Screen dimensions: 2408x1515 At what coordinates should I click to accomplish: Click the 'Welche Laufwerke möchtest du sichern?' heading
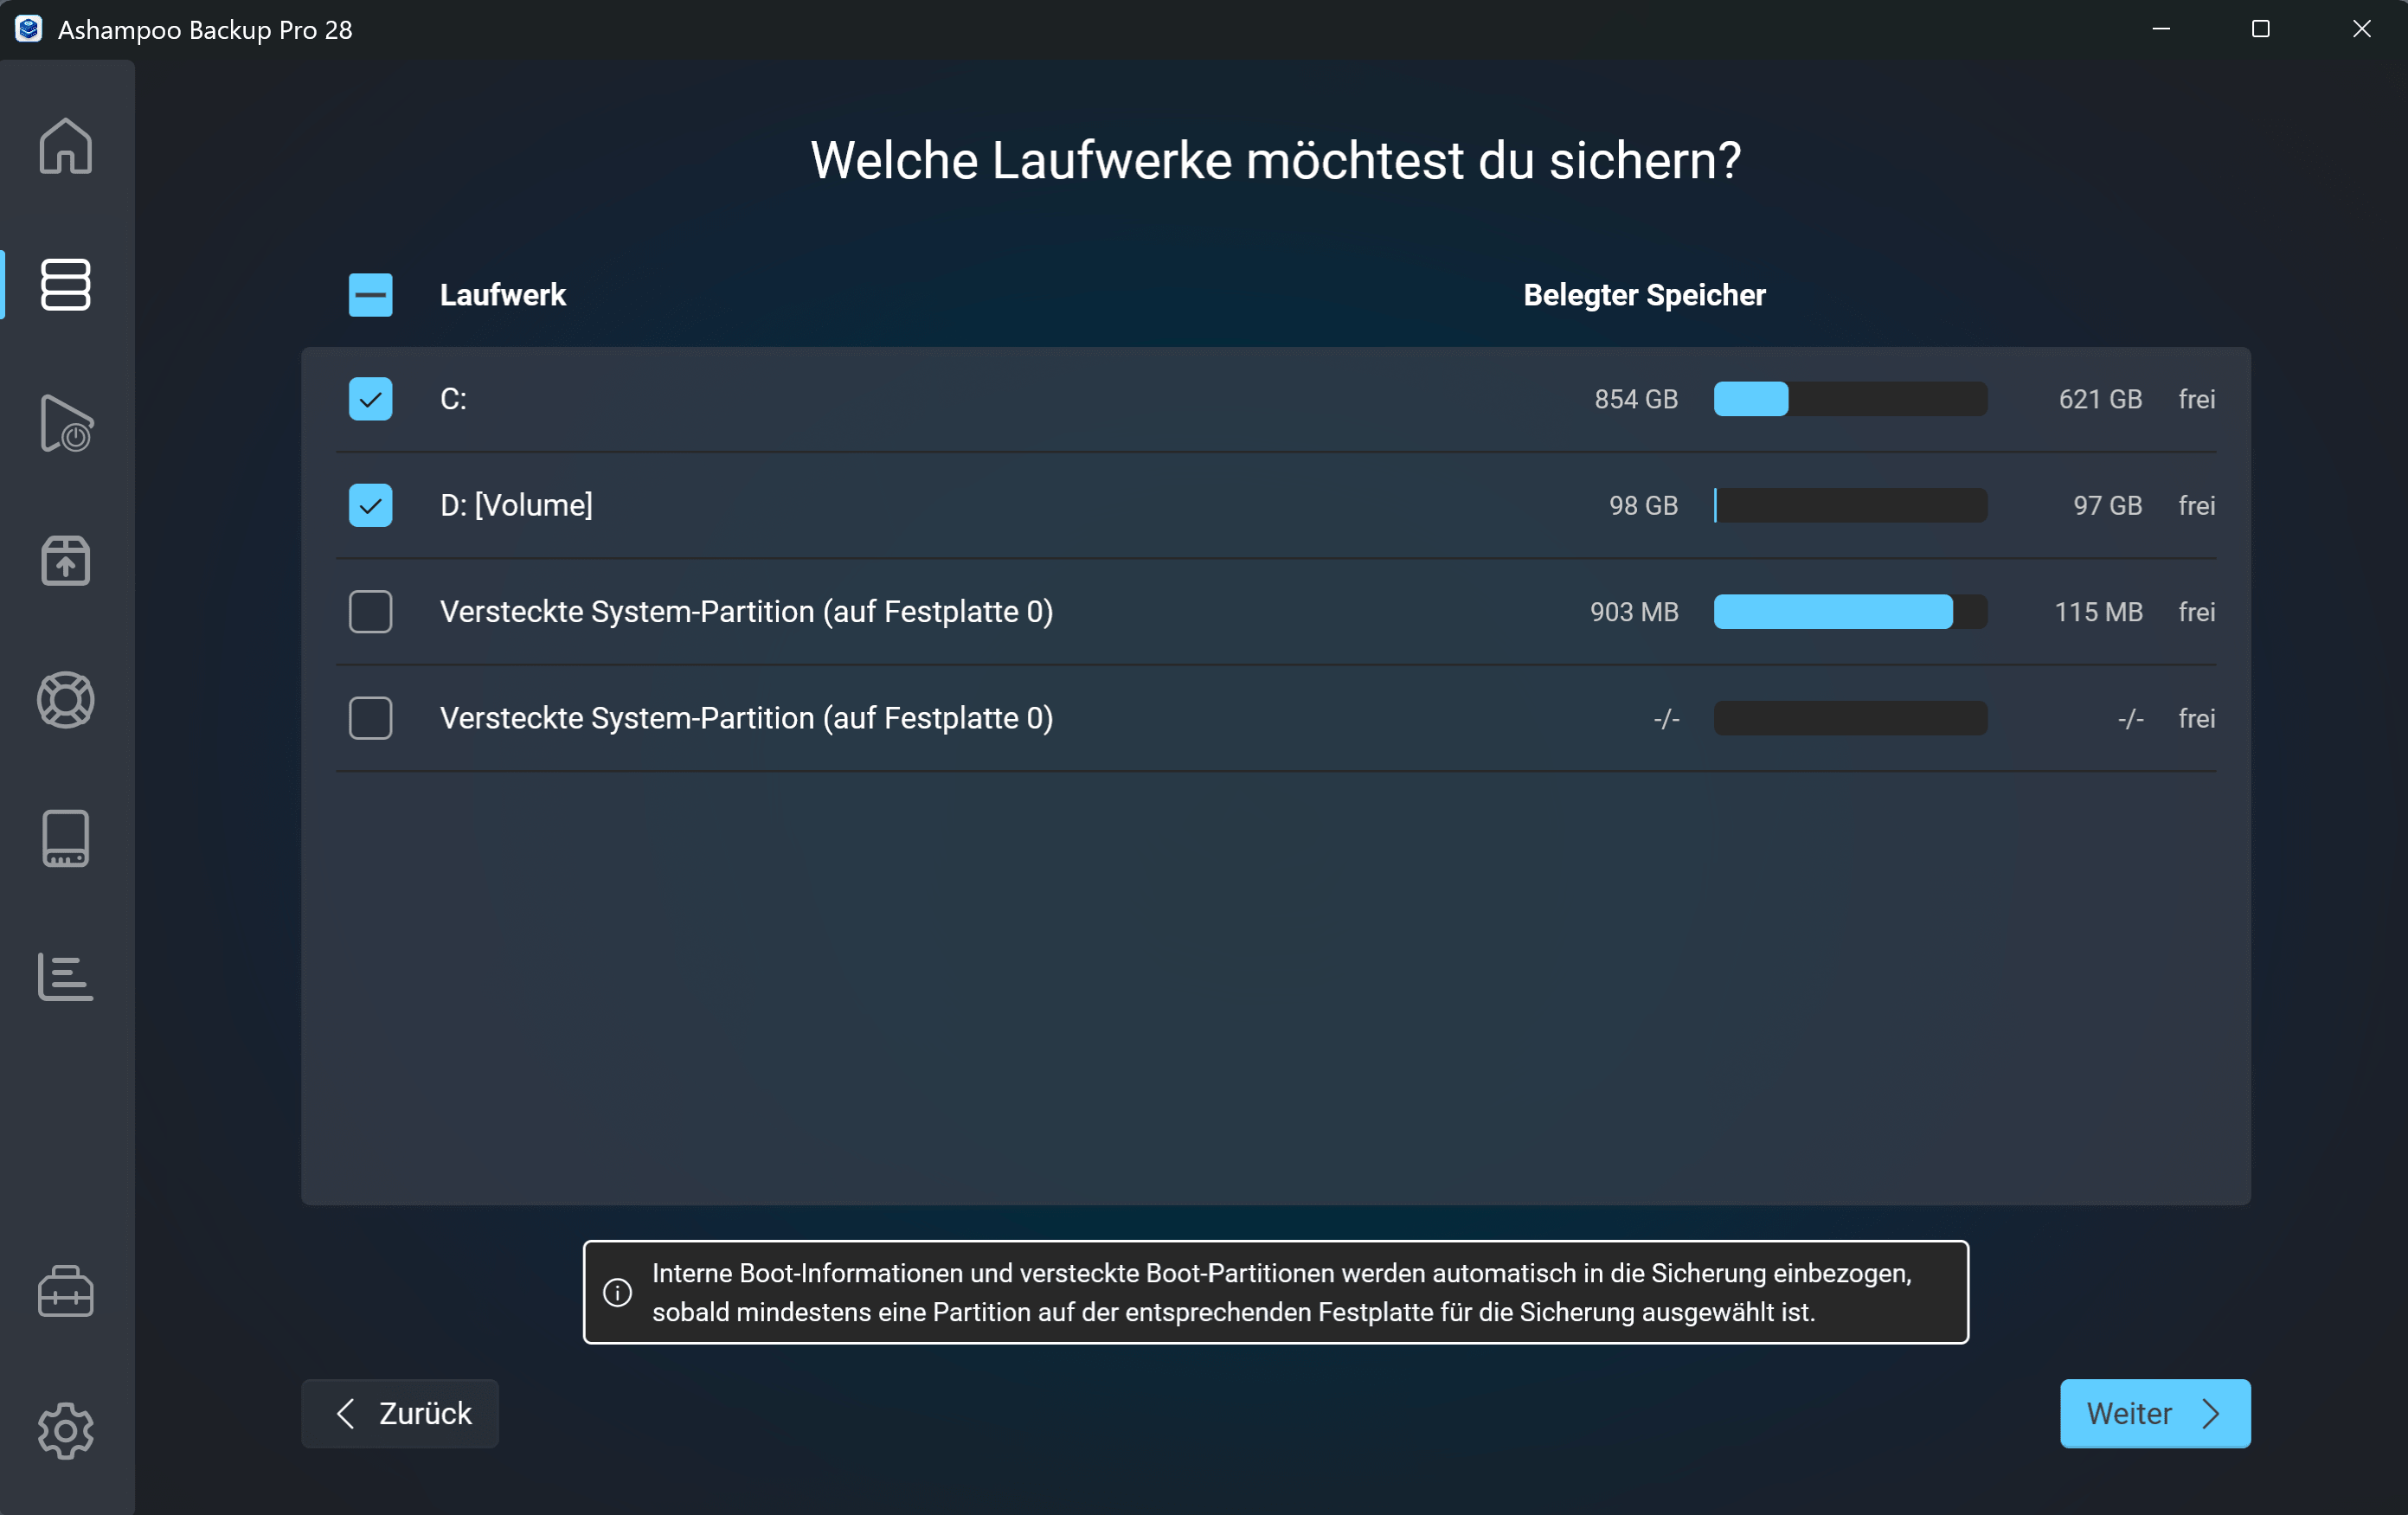click(x=1275, y=160)
